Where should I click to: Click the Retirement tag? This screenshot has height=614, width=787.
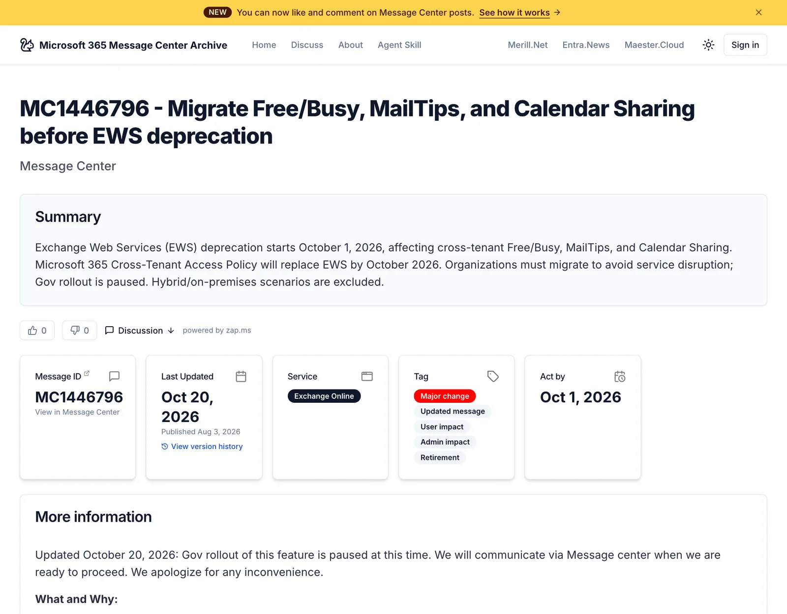click(440, 457)
